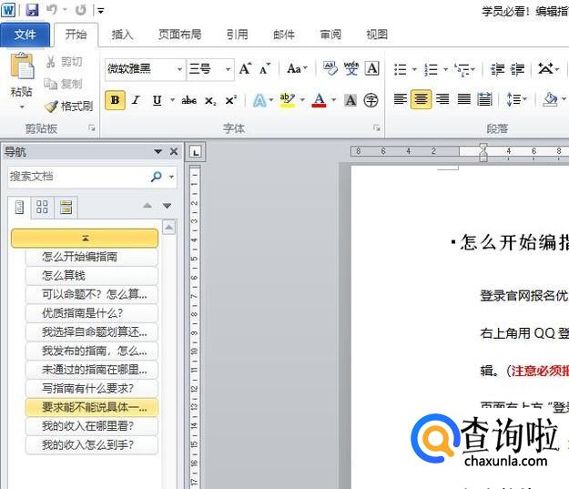Toggle Align Text Left
Viewport: 569px width, 489px height.
click(x=401, y=99)
